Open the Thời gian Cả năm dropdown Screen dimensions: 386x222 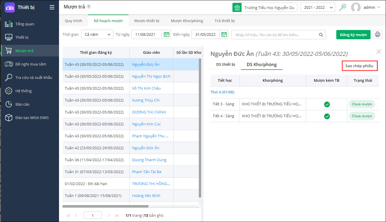(97, 34)
